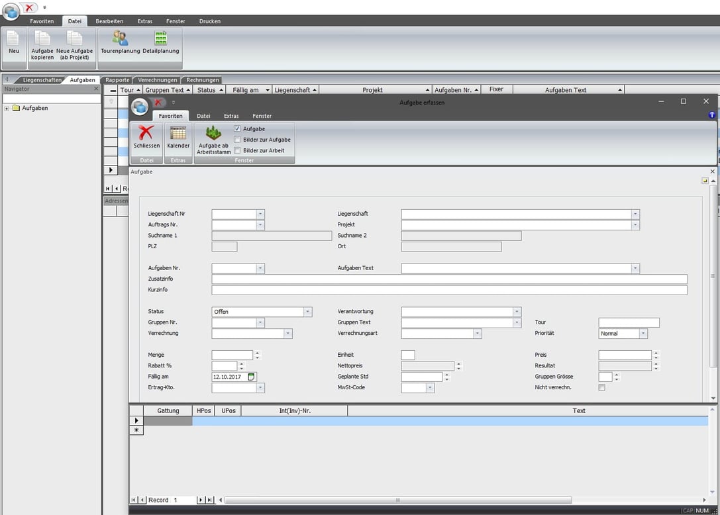Image resolution: width=720 pixels, height=515 pixels.
Task: Click the Status column header in the background grid
Action: pos(209,90)
